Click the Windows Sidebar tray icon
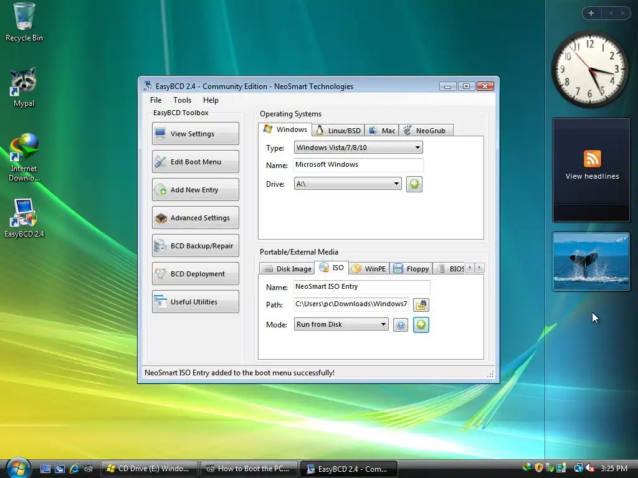 click(561, 468)
